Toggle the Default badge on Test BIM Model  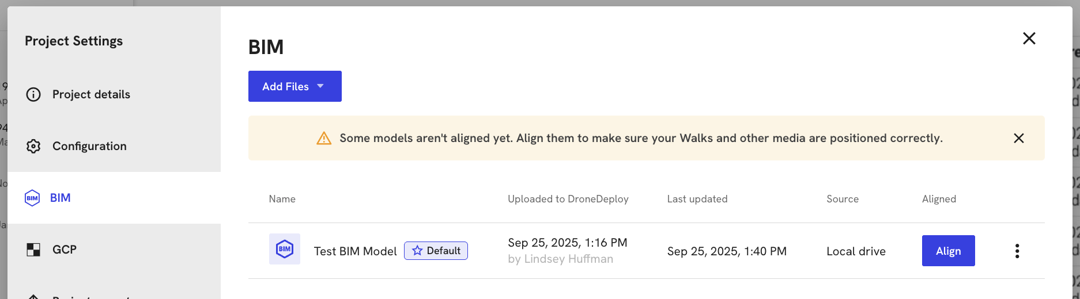click(436, 251)
